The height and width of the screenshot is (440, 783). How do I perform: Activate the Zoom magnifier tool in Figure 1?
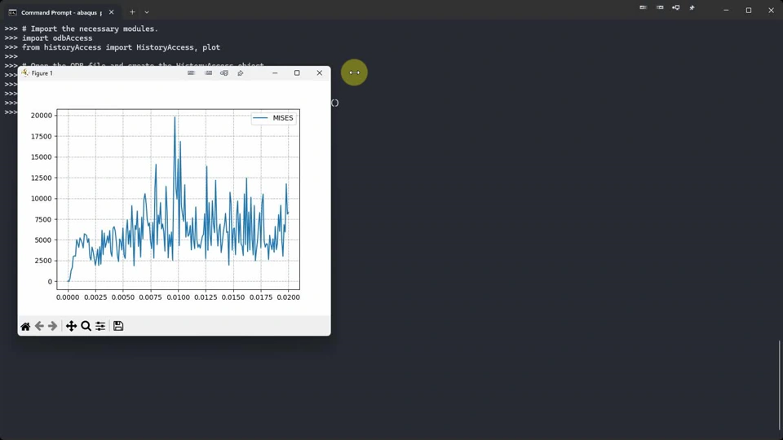click(x=86, y=326)
